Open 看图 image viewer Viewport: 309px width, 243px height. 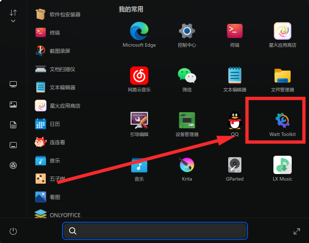point(47,197)
